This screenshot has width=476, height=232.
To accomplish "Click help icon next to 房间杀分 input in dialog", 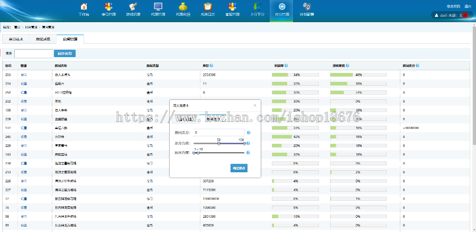I will click(249, 133).
